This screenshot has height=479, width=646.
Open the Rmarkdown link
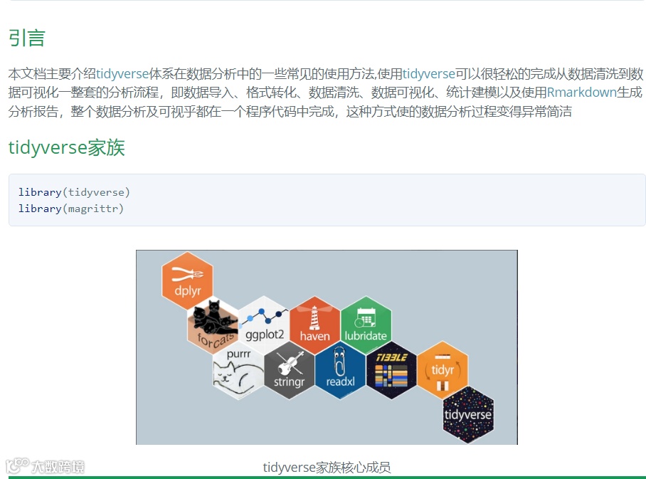click(x=582, y=92)
